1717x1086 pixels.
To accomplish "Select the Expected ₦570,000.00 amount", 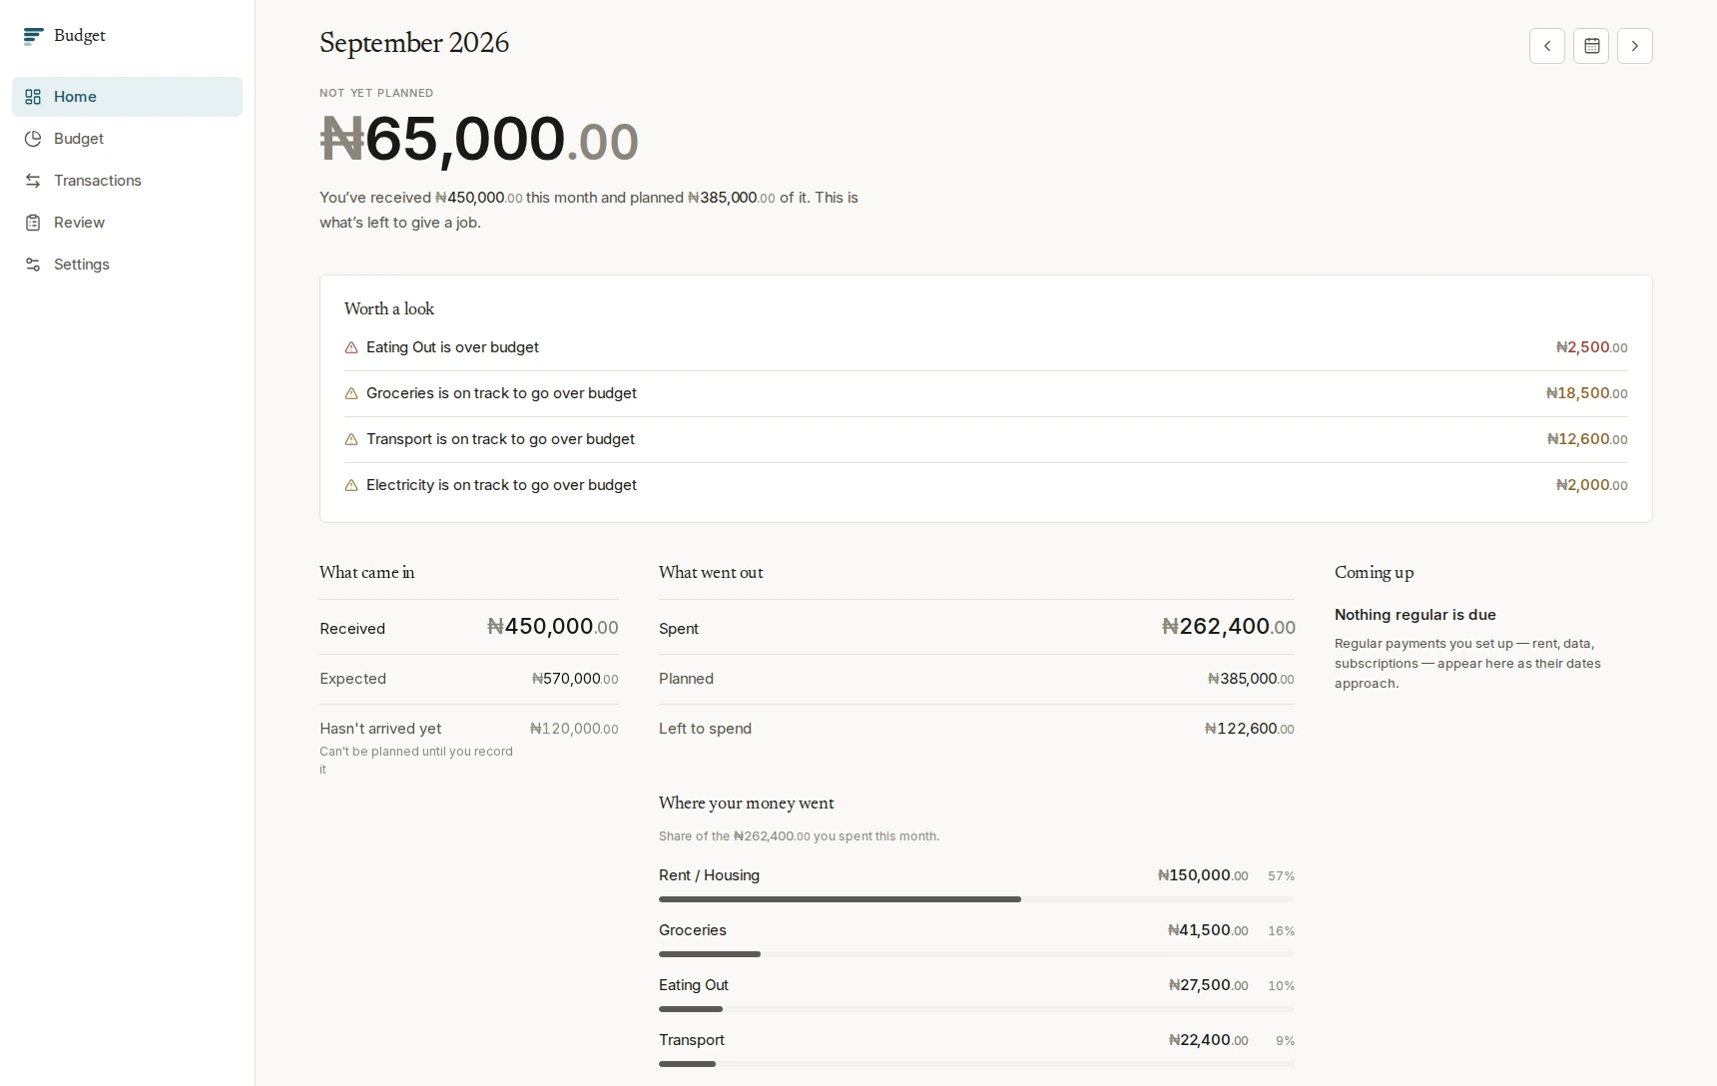I will pos(575,679).
